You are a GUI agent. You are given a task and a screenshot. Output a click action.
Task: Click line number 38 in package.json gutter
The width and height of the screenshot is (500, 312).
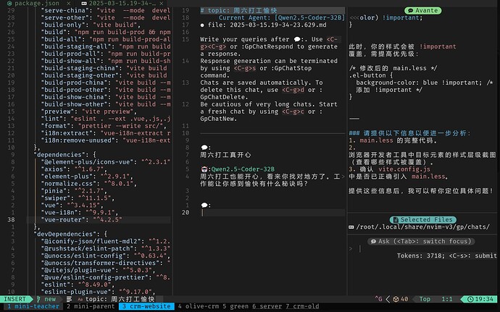pyautogui.click(x=11, y=219)
